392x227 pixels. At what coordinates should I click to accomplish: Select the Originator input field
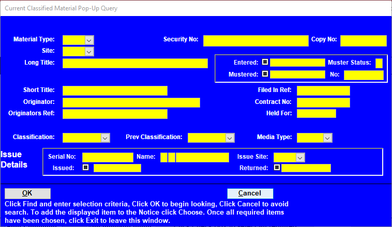[131, 102]
